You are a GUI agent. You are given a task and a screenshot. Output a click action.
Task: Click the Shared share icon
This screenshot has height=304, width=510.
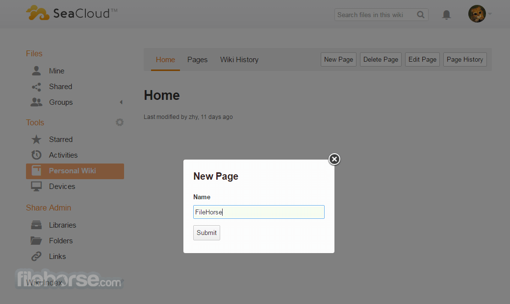pyautogui.click(x=36, y=87)
